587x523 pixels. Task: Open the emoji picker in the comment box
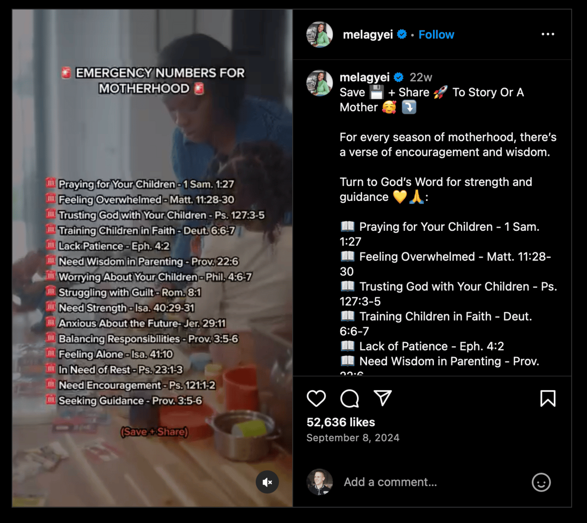click(541, 482)
